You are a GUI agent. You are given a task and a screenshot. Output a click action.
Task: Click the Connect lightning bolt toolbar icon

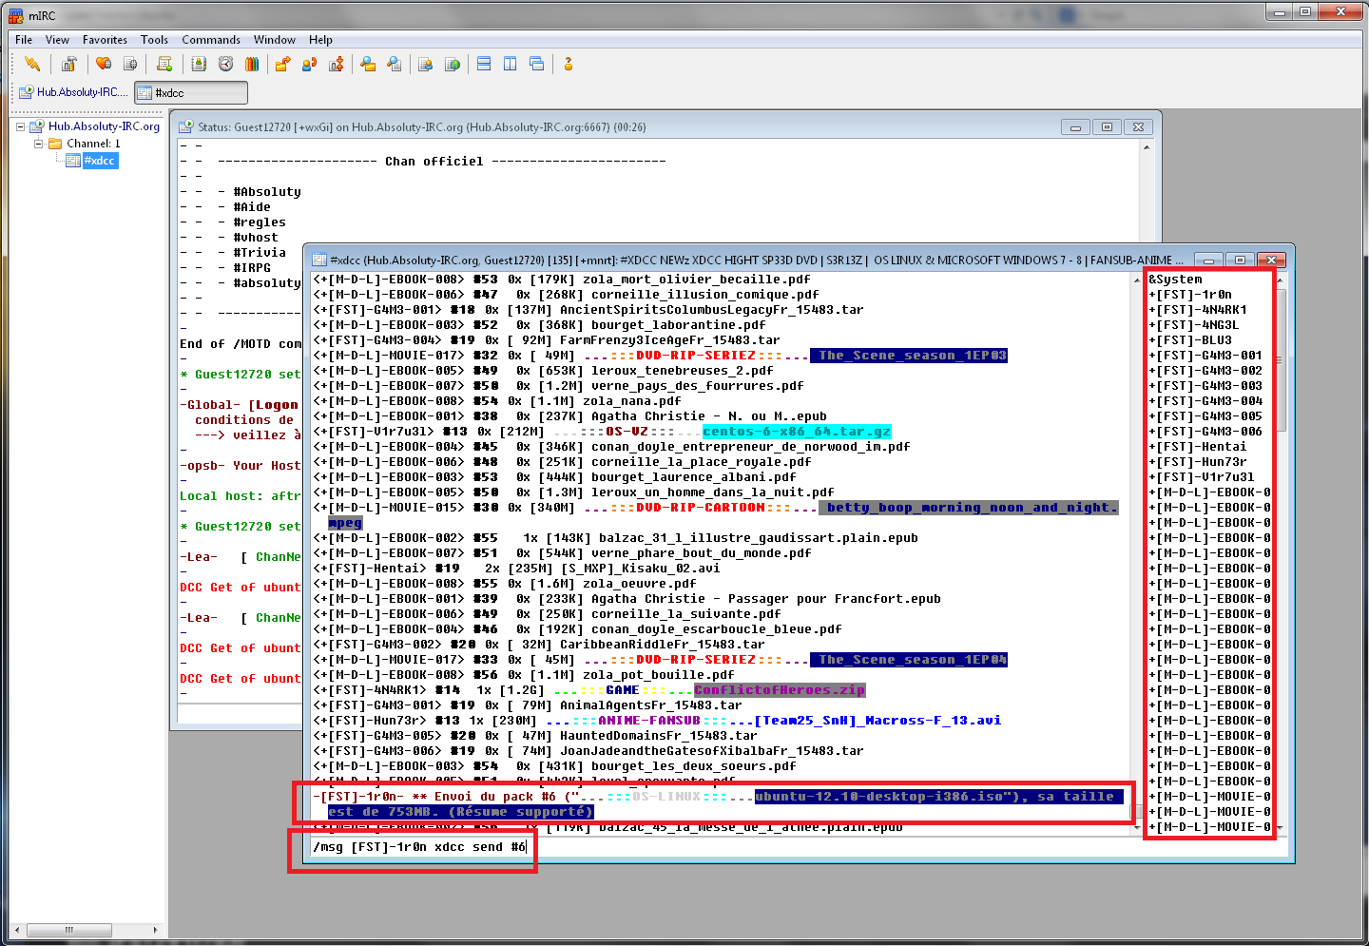pyautogui.click(x=32, y=64)
